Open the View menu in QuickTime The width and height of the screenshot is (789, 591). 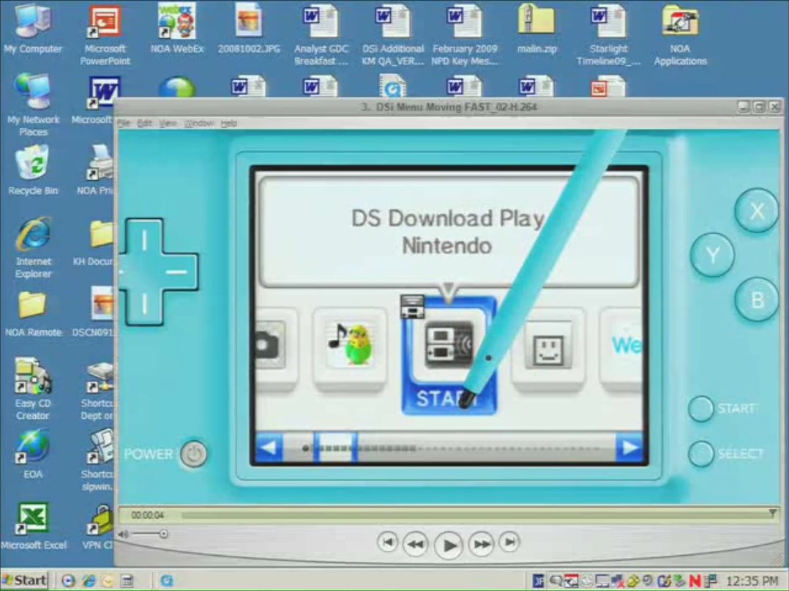coord(168,123)
